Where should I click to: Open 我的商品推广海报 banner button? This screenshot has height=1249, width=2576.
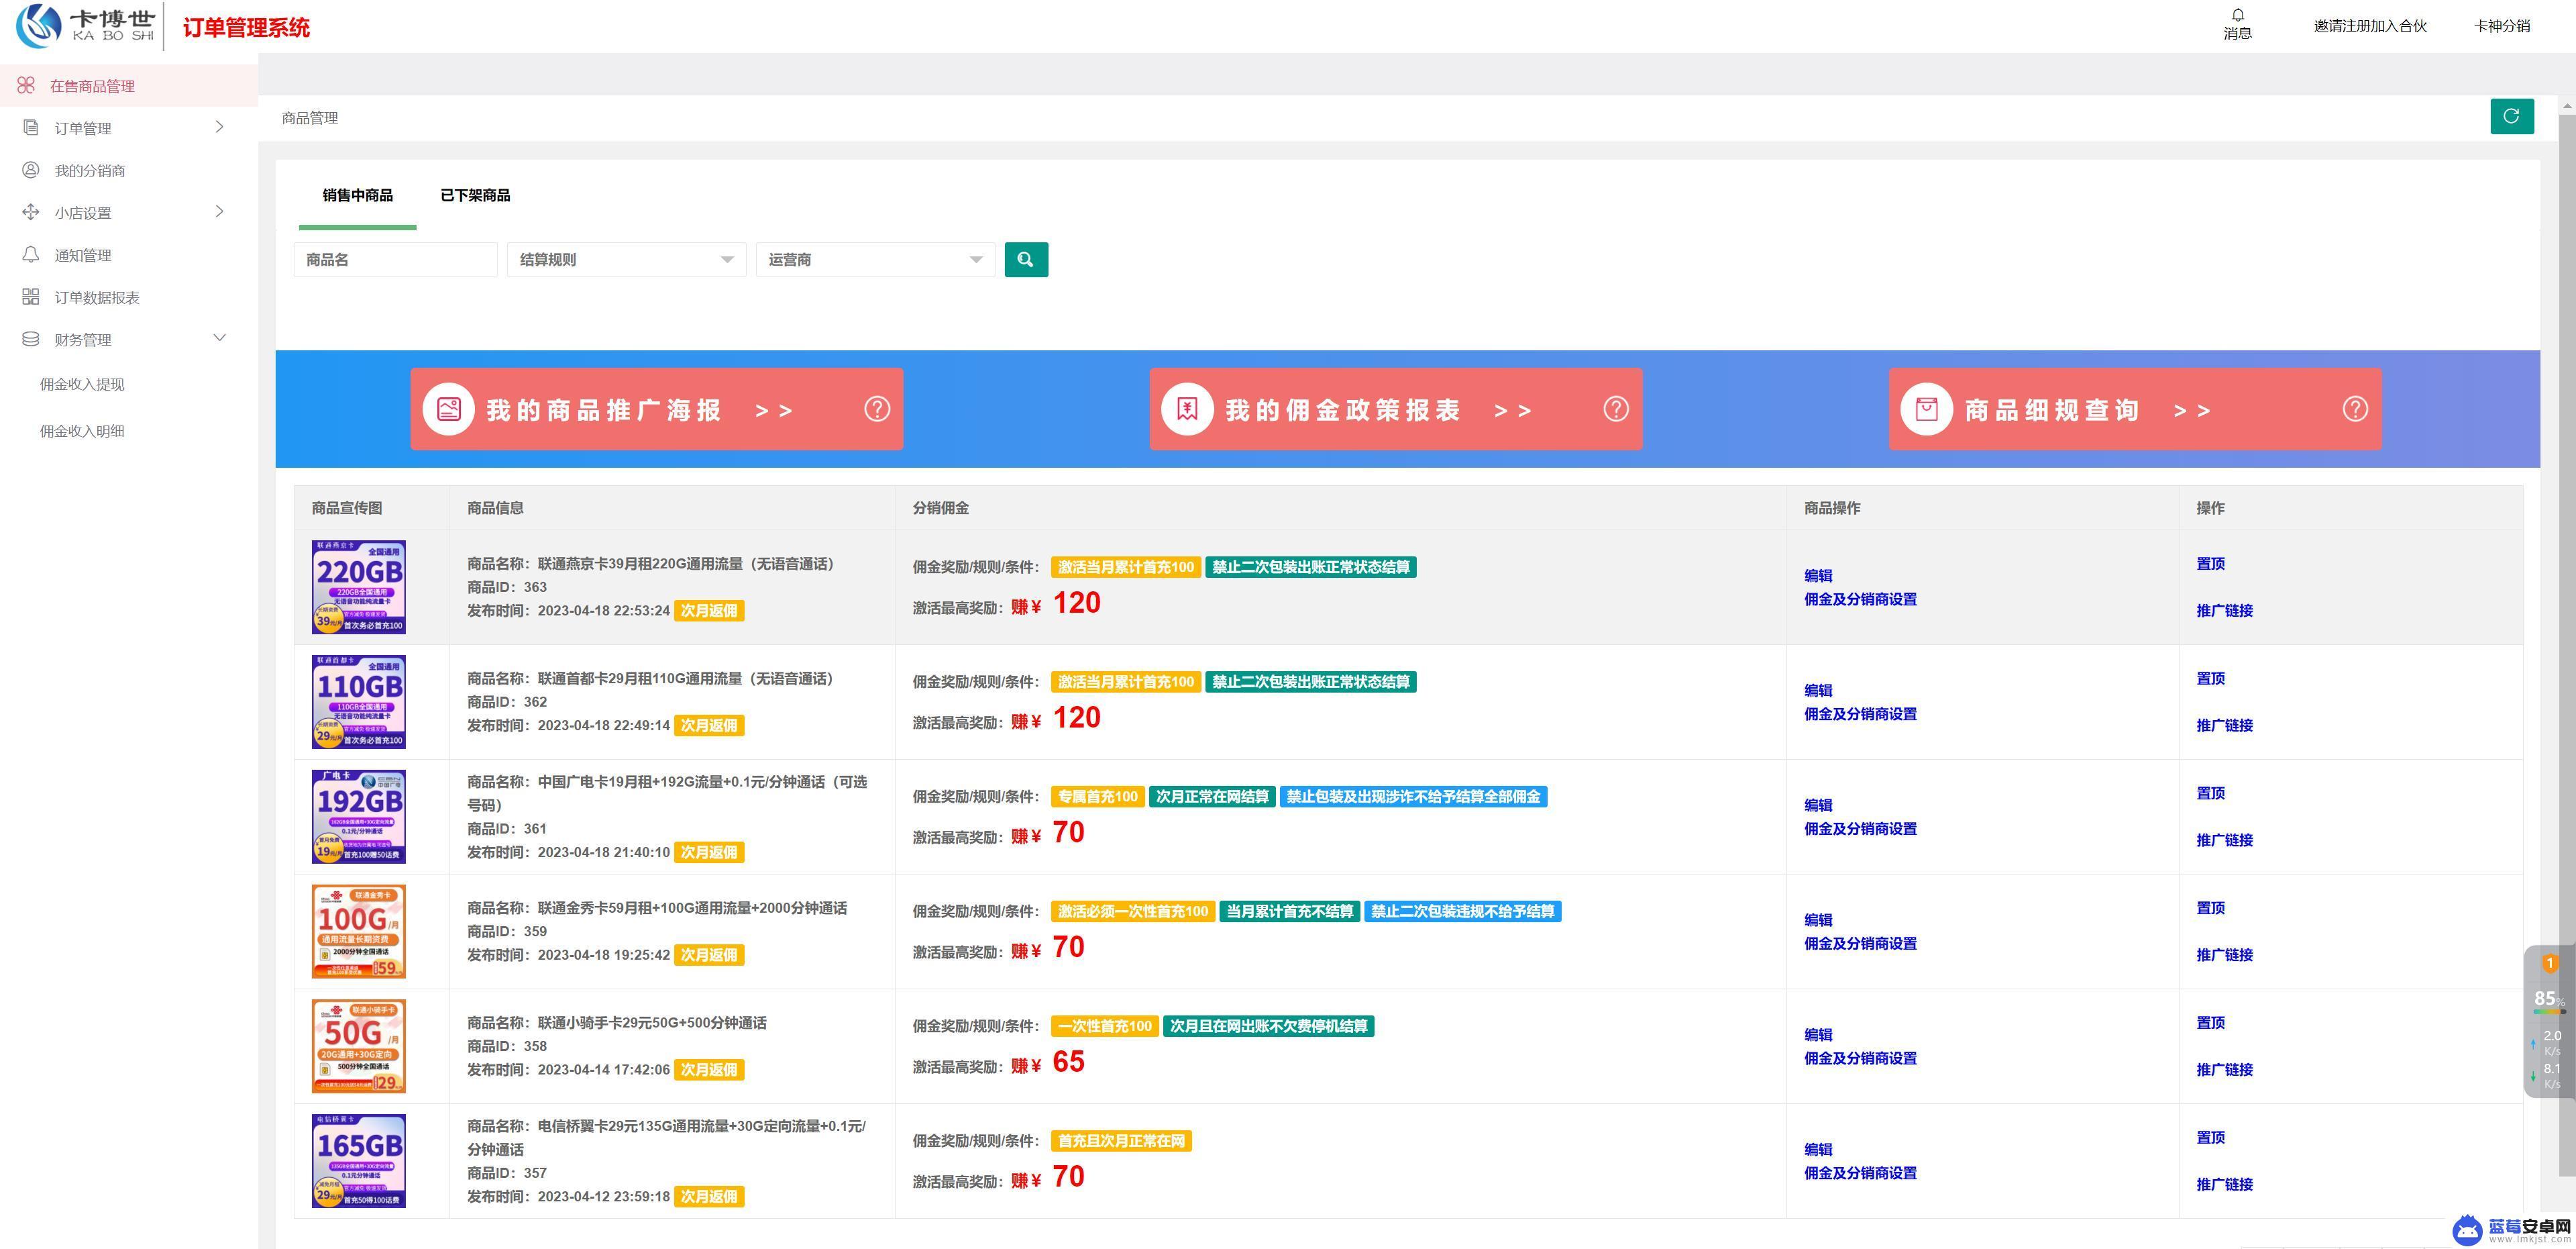click(657, 409)
